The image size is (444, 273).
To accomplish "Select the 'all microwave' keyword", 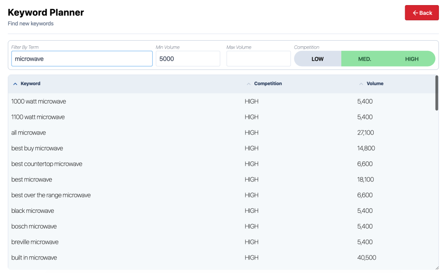I will point(28,132).
